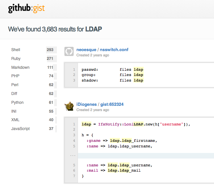Click the ':gname => ldap.ldap_firstname' line
This screenshot has height=188, width=214.
[x=122, y=141]
